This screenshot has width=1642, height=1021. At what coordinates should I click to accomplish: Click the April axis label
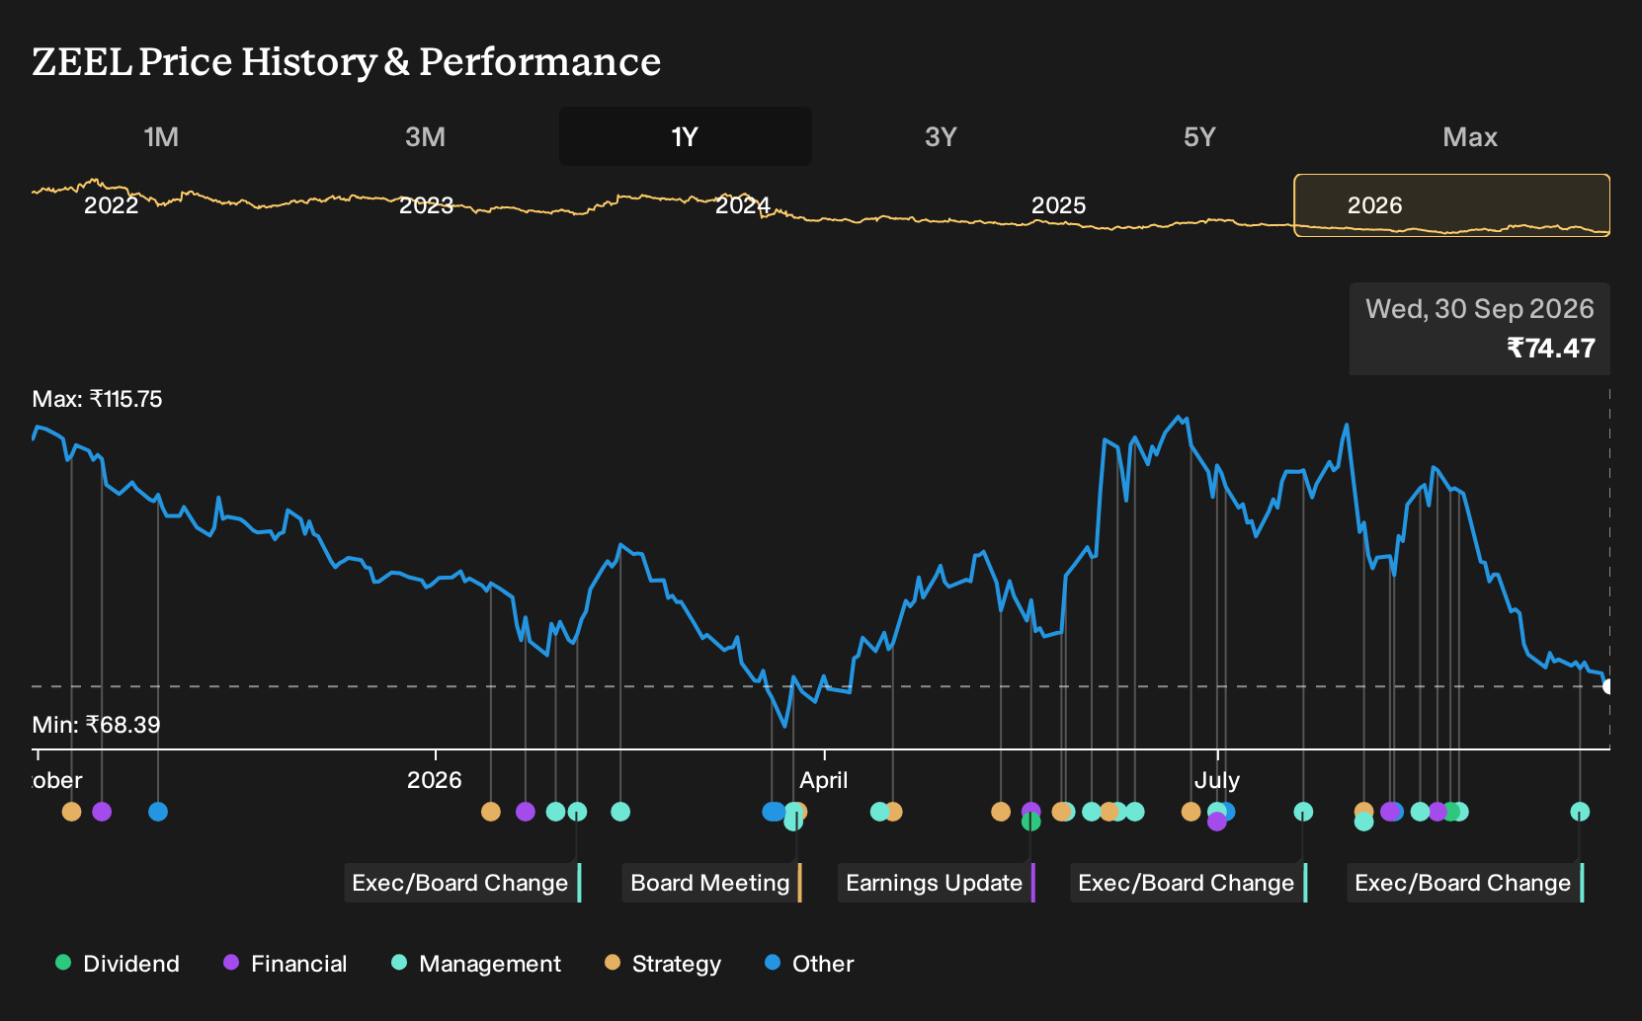click(x=824, y=780)
